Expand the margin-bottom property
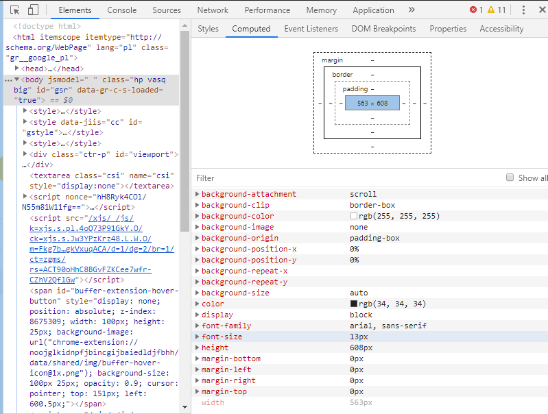 point(197,358)
